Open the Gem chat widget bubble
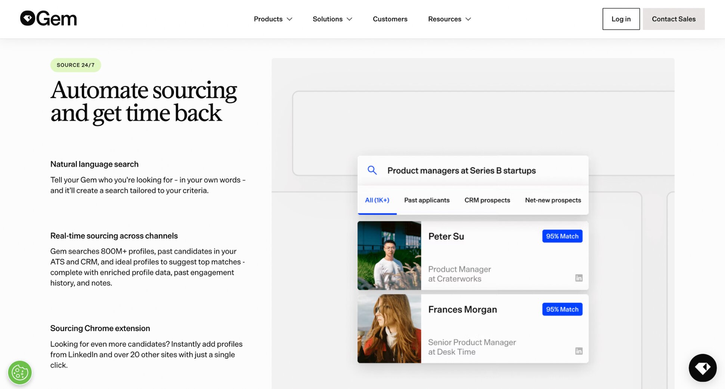This screenshot has width=725, height=389. tap(703, 368)
